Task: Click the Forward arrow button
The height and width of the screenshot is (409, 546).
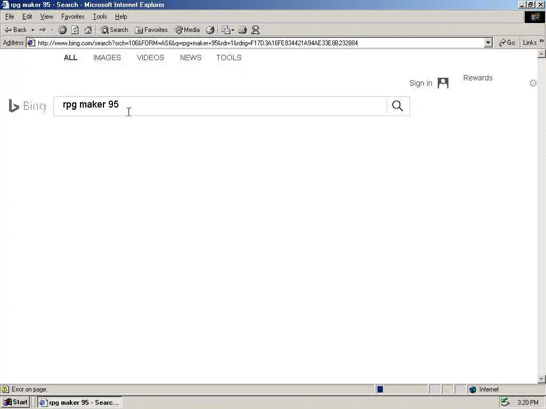Action: click(x=43, y=30)
